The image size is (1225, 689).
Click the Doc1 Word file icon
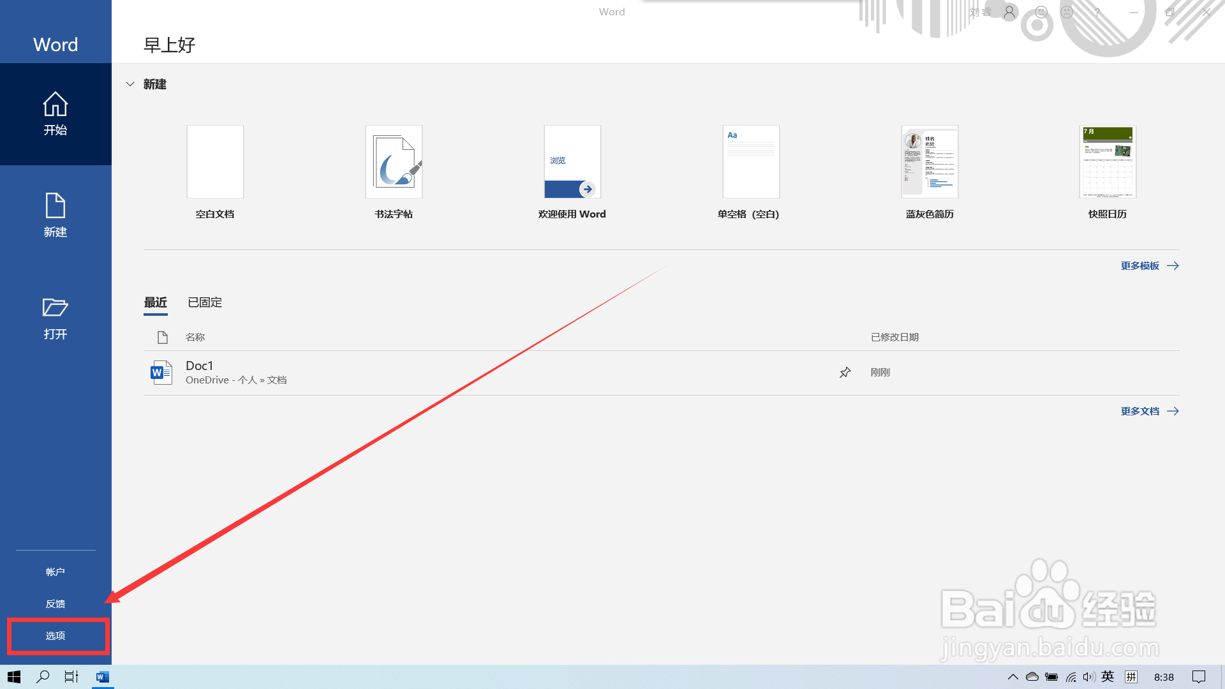161,373
